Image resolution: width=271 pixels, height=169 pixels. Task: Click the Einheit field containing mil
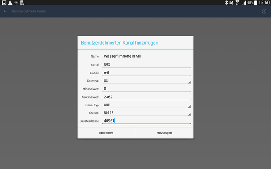(146, 73)
